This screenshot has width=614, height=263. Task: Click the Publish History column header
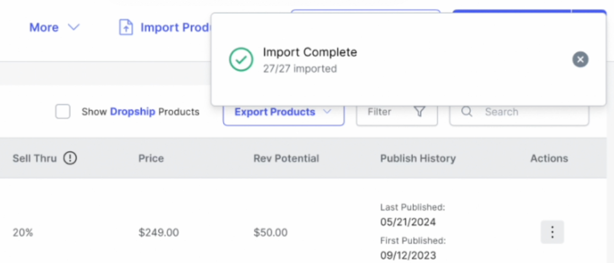418,158
